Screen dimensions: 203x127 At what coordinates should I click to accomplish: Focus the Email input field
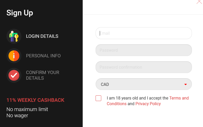click(144, 33)
